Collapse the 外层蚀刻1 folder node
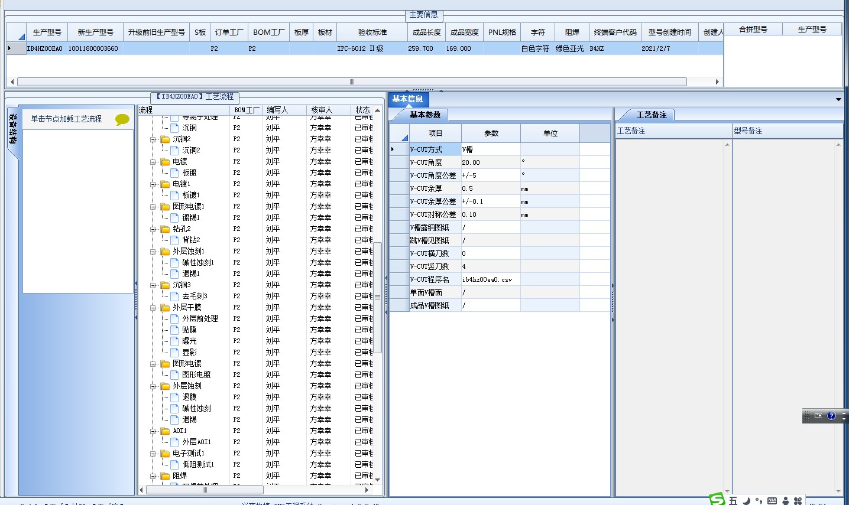The height and width of the screenshot is (505, 849). click(x=153, y=252)
